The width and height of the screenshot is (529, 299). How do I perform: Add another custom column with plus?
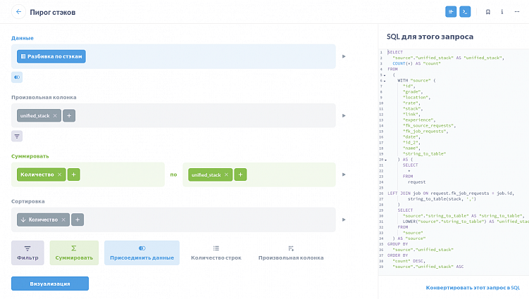[69, 115]
